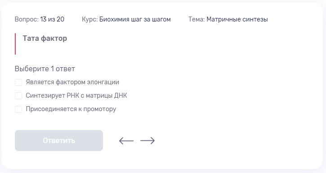Click the word 'промотору' in the third answer
This screenshot has width=326, height=173.
point(100,109)
